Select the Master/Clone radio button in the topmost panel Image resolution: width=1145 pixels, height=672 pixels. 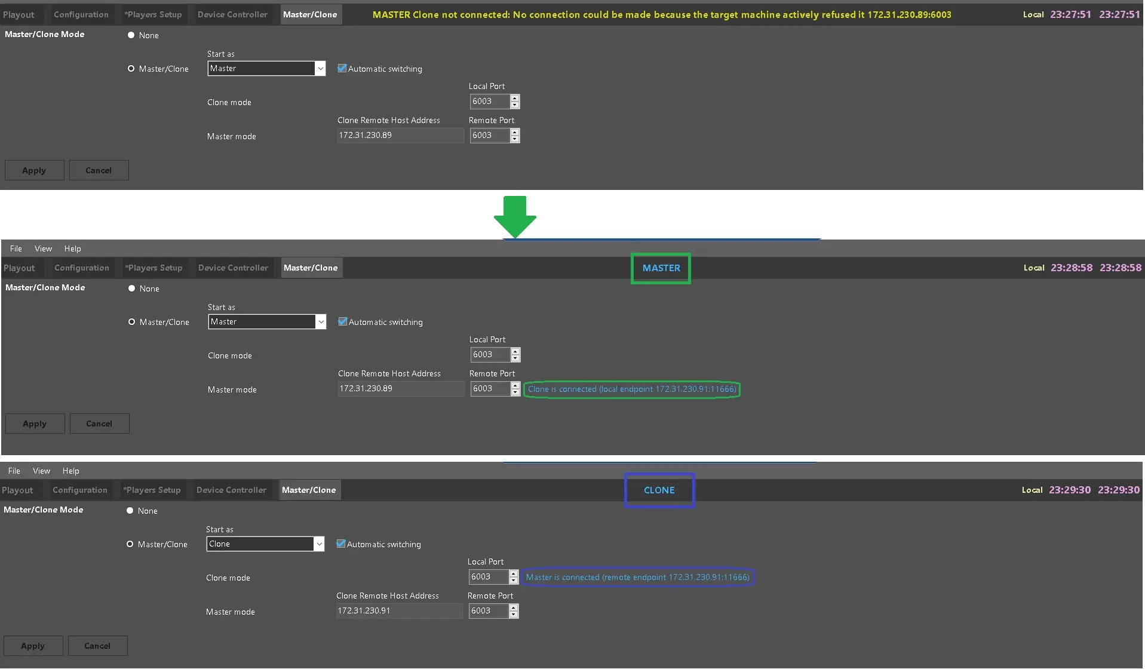coord(131,69)
